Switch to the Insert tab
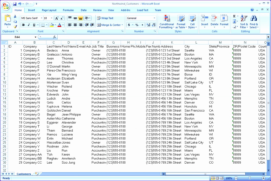 [32, 10]
